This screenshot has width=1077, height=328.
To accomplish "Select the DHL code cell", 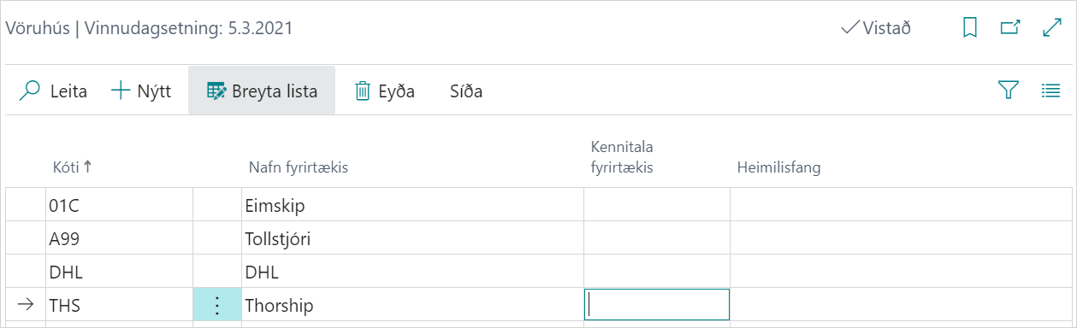I will click(x=120, y=272).
